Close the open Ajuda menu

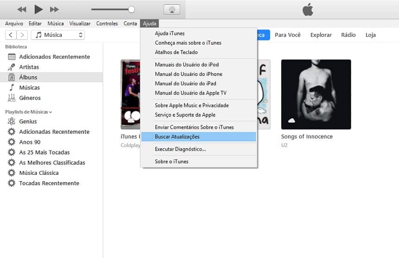(149, 23)
